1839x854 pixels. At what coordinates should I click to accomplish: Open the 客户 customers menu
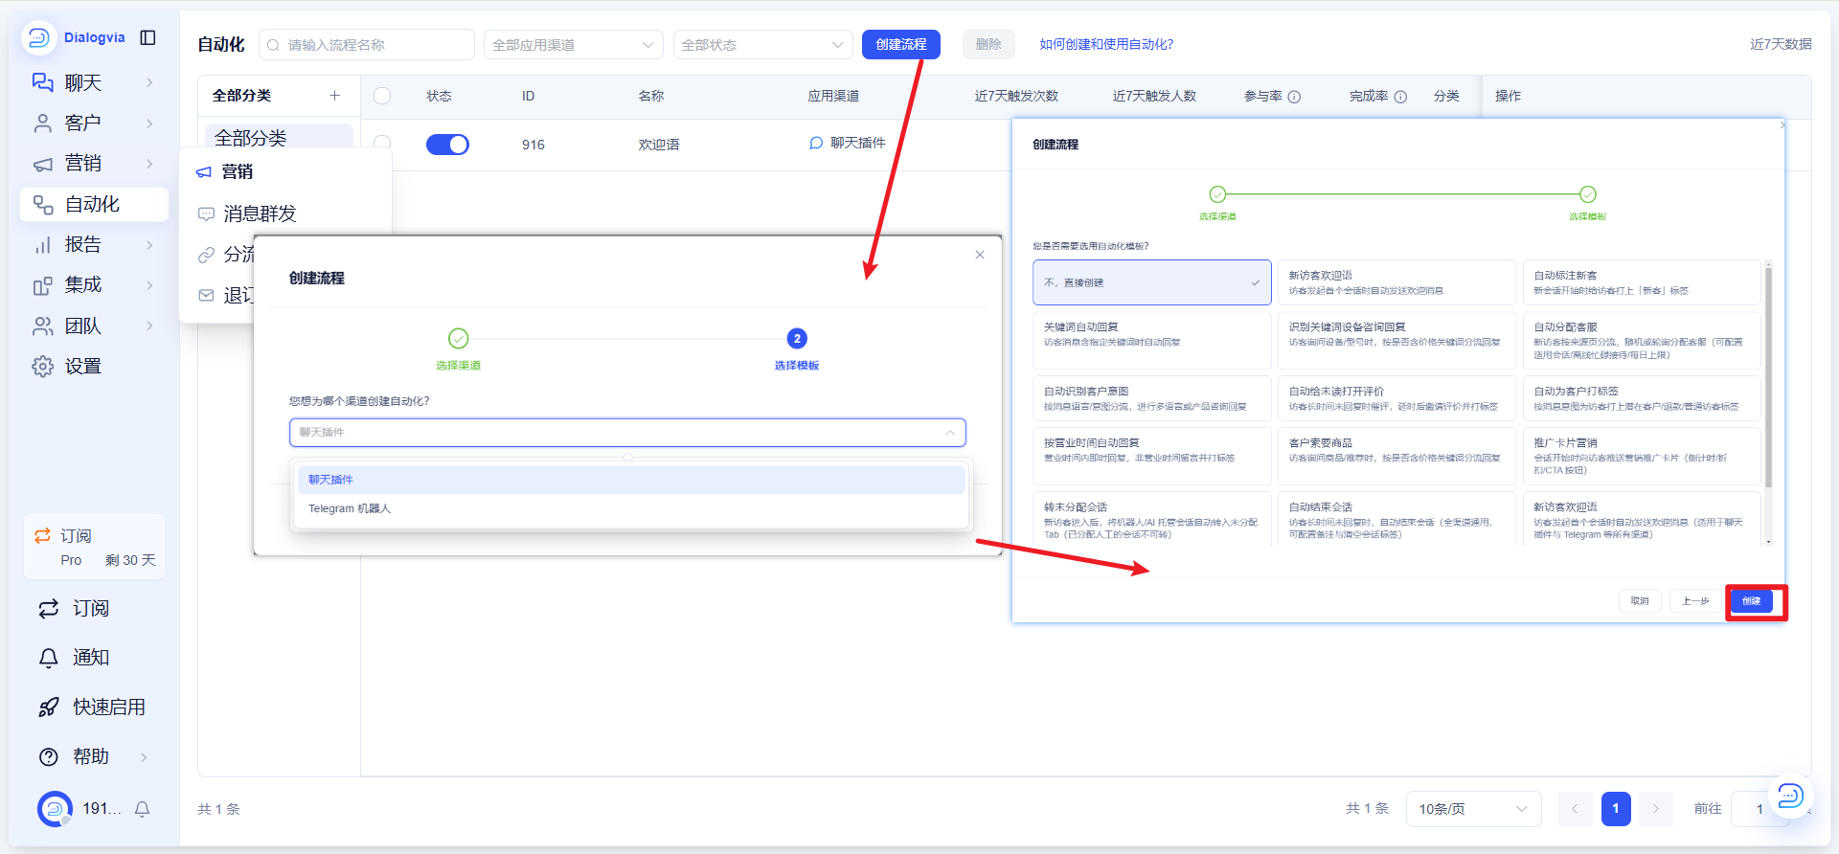[x=93, y=124]
